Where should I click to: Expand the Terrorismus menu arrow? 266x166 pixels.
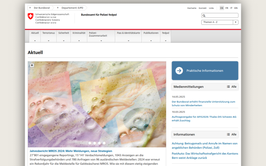click(48, 41)
